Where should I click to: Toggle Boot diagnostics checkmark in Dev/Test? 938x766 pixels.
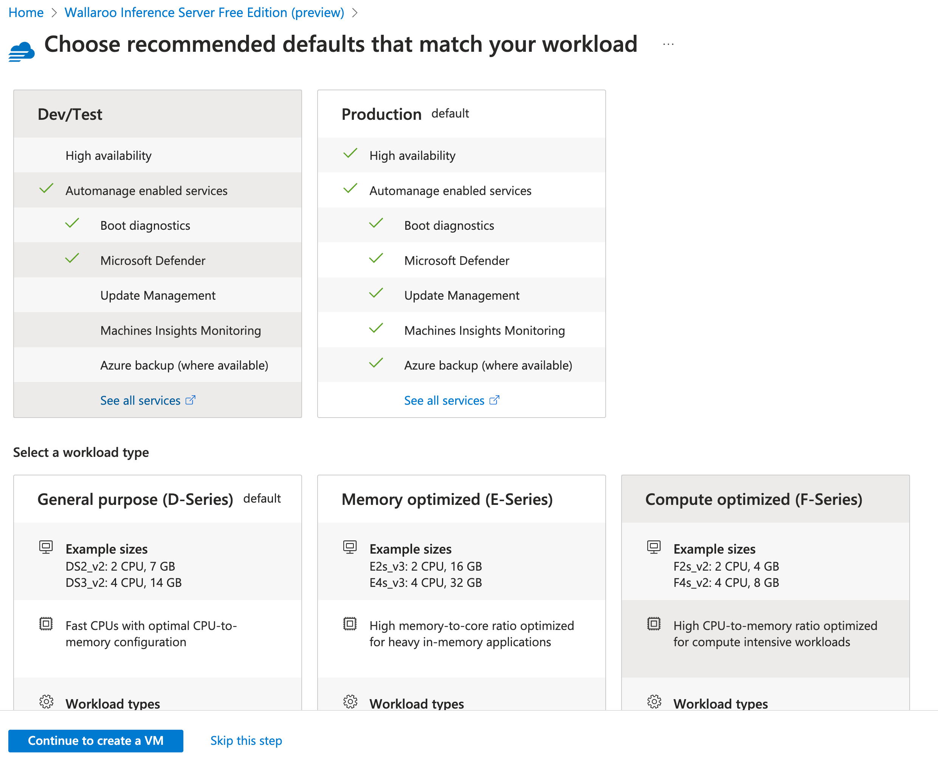coord(72,224)
